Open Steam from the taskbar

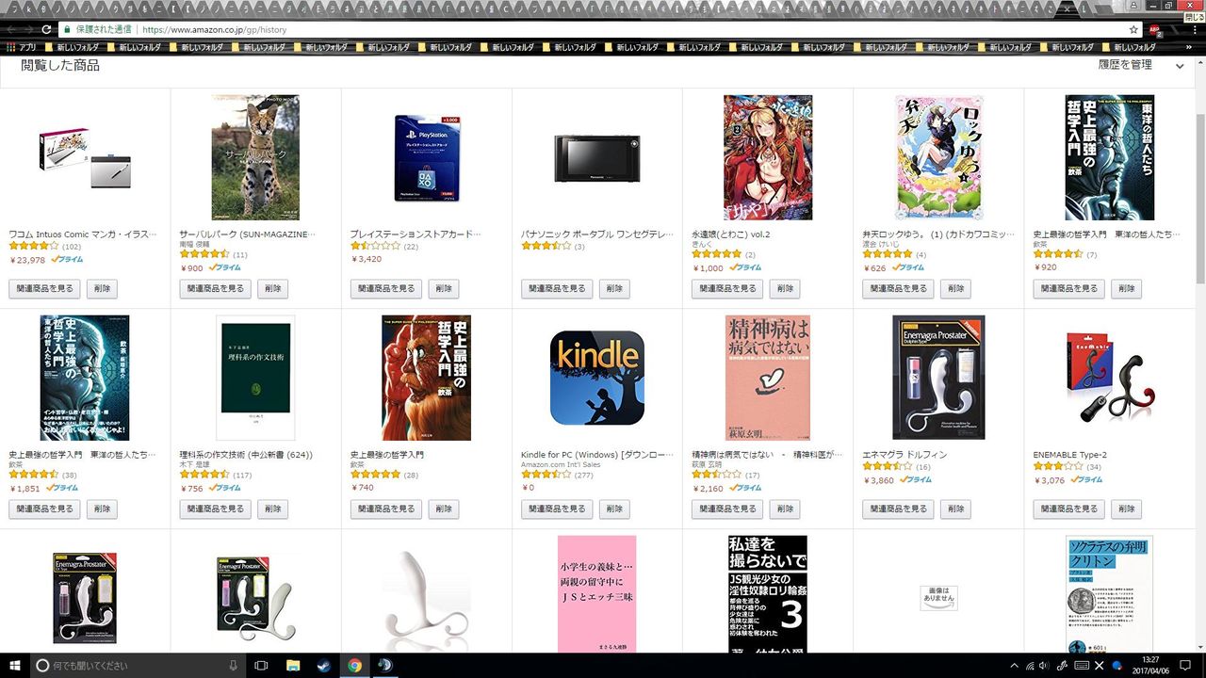point(322,665)
